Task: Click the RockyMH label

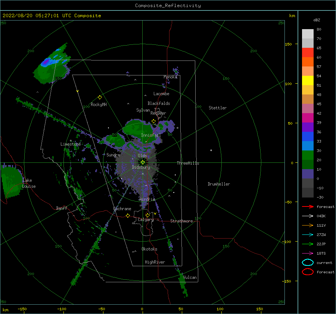Action: pos(99,105)
